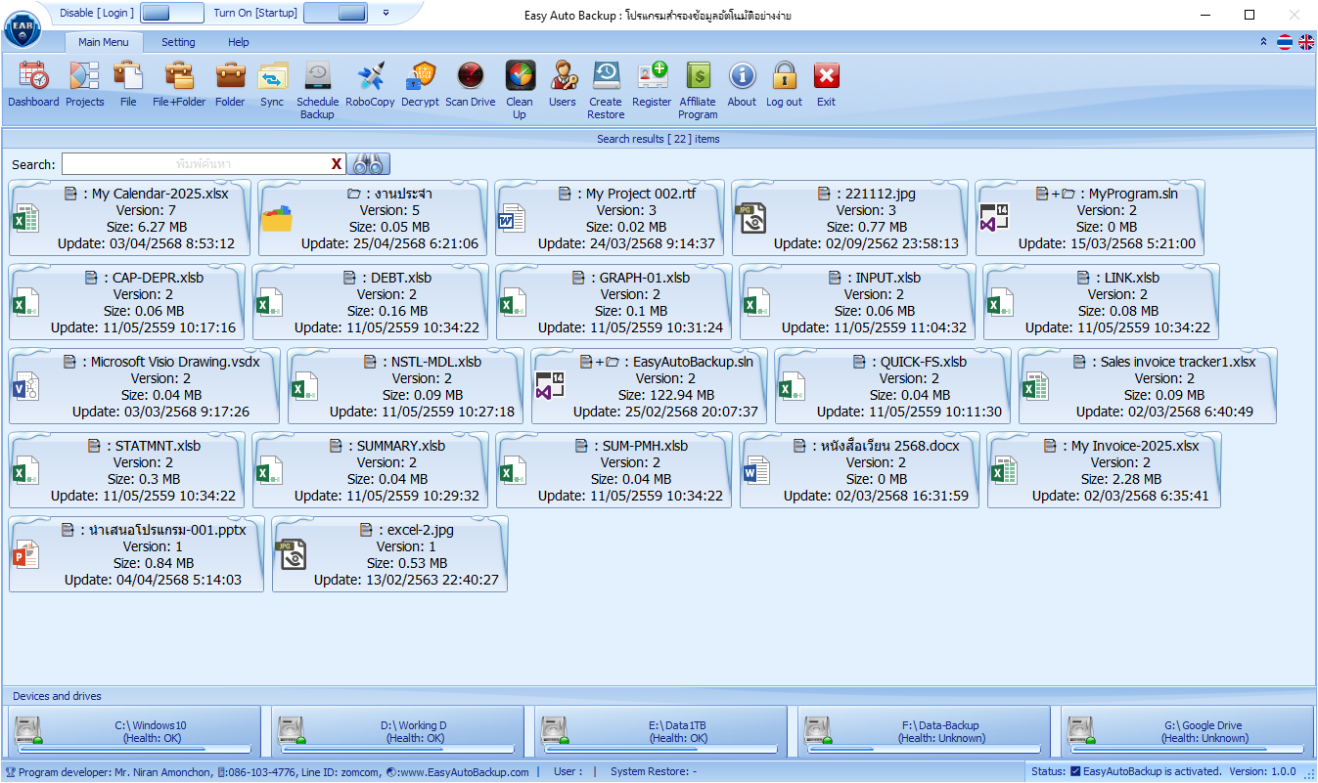Open Schedule Backup
1318x783 pixels.
pyautogui.click(x=317, y=76)
